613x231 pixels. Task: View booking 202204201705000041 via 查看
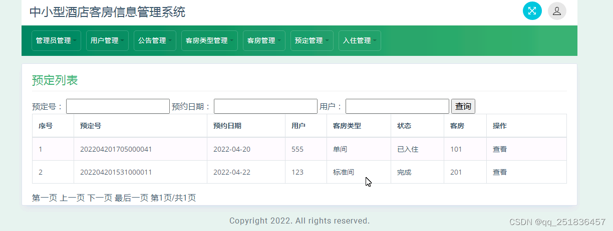pos(500,149)
